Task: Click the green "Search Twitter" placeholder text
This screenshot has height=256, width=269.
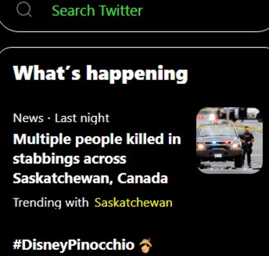Action: pos(97,11)
